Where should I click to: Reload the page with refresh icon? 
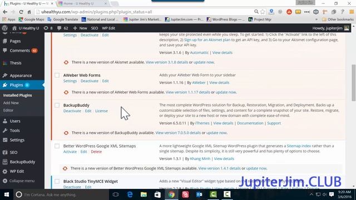(x=21, y=12)
